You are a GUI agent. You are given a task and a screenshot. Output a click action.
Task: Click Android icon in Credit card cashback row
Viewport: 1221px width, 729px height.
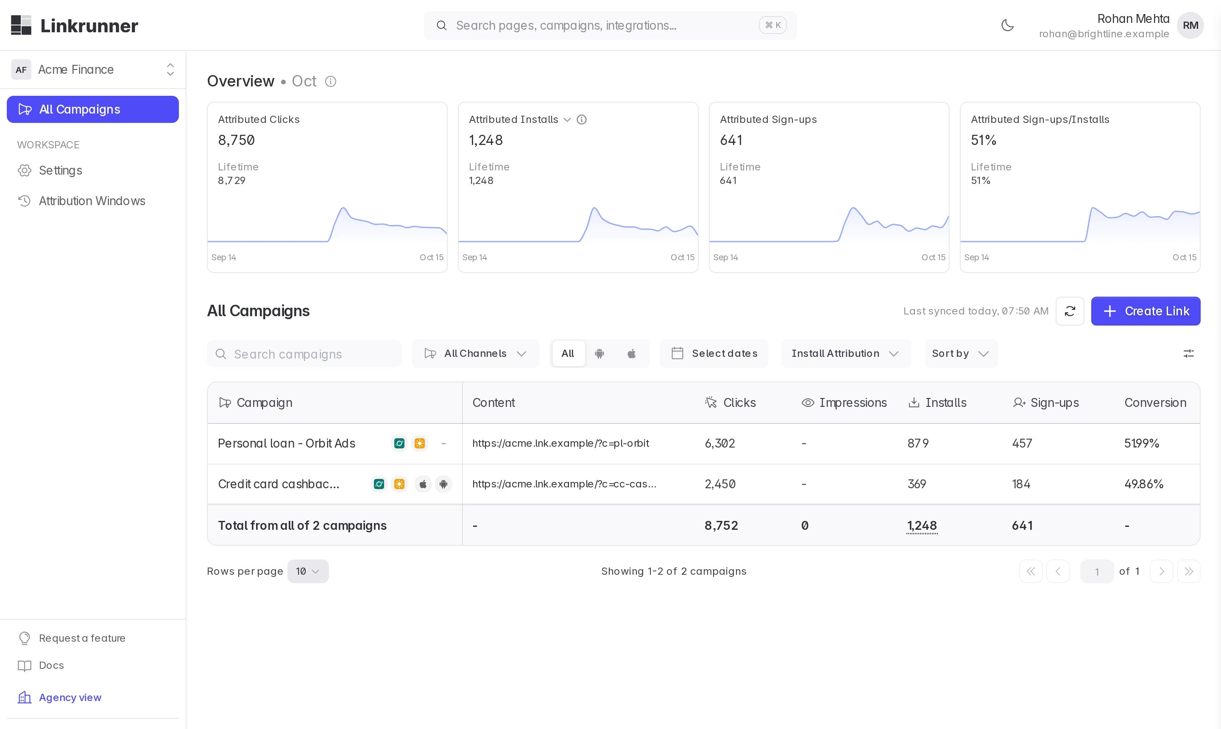443,484
